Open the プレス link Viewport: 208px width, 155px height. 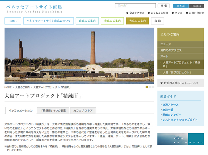(x=179, y=13)
